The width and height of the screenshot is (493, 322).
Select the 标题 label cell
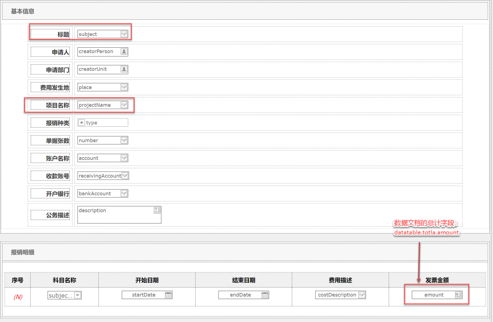click(51, 34)
